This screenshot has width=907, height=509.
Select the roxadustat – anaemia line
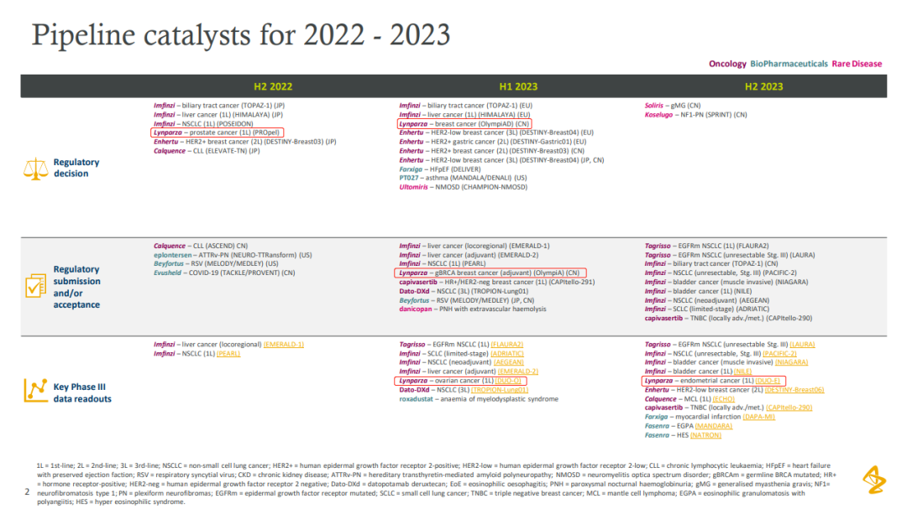point(479,399)
